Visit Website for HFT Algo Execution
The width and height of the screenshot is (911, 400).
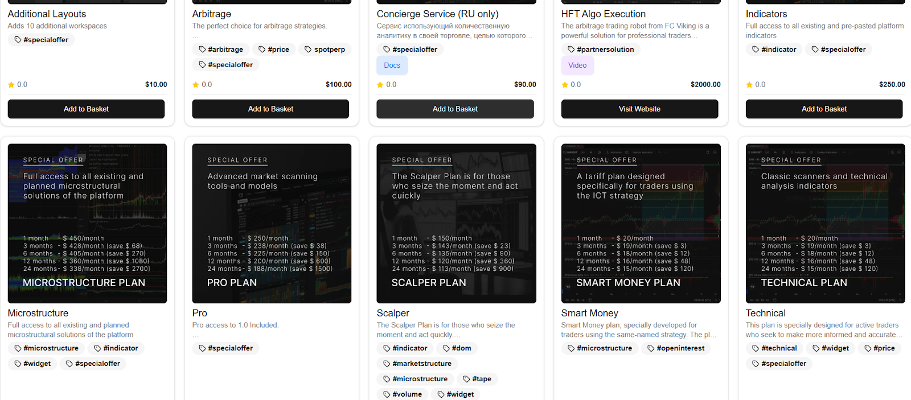pyautogui.click(x=639, y=109)
